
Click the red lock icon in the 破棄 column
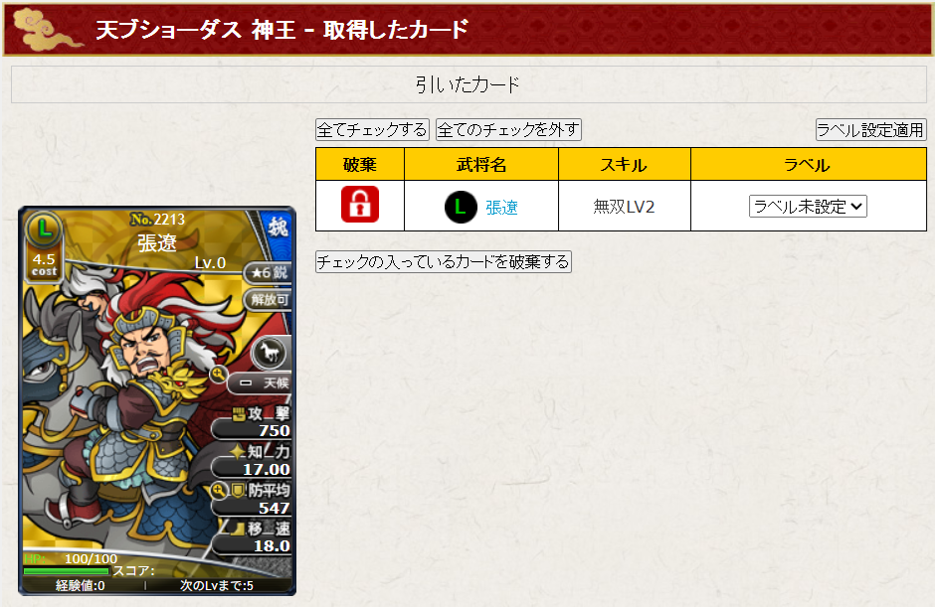359,205
